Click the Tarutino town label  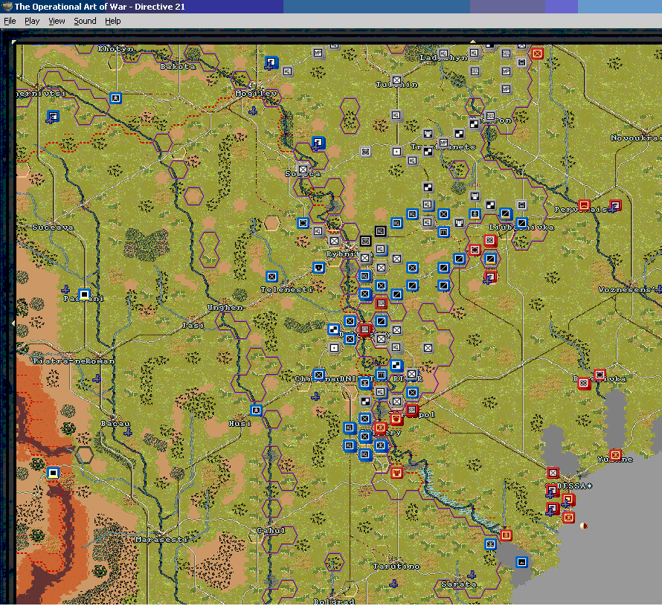[x=396, y=567]
